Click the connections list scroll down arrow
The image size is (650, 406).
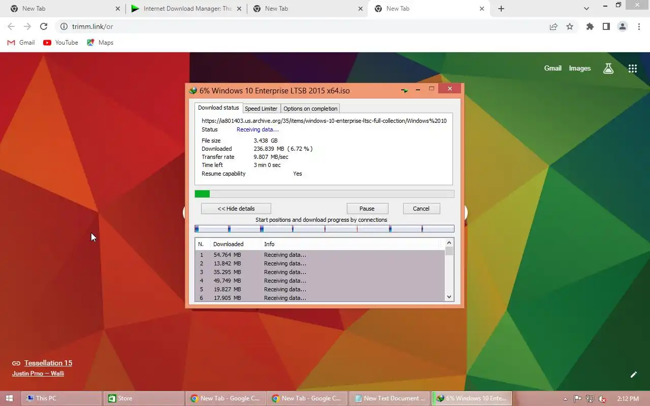pos(449,297)
